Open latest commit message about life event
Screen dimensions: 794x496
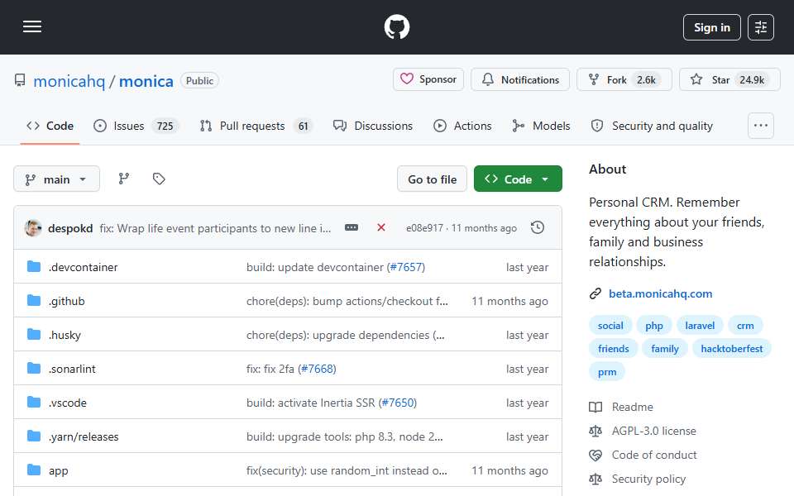click(215, 228)
